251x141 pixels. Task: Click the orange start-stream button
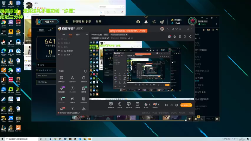(186, 105)
